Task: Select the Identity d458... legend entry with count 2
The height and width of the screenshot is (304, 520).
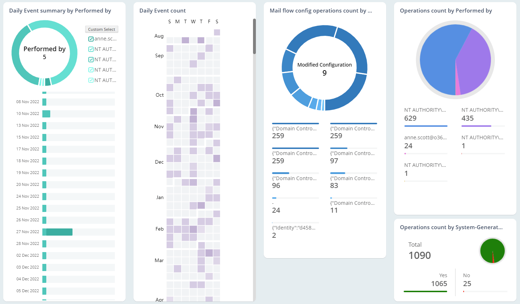Action: pyautogui.click(x=294, y=231)
